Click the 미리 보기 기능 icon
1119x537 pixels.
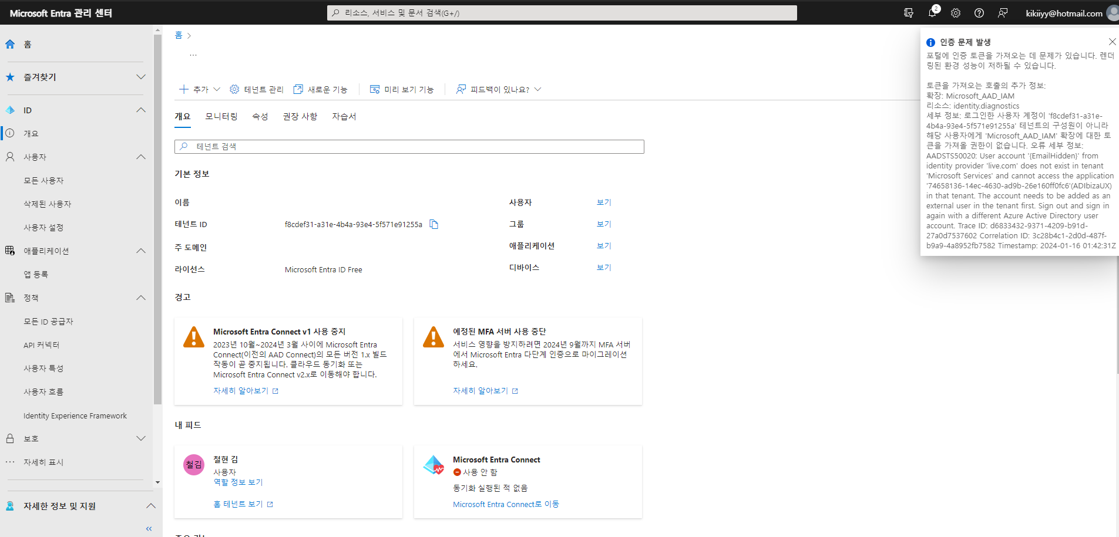(x=374, y=89)
